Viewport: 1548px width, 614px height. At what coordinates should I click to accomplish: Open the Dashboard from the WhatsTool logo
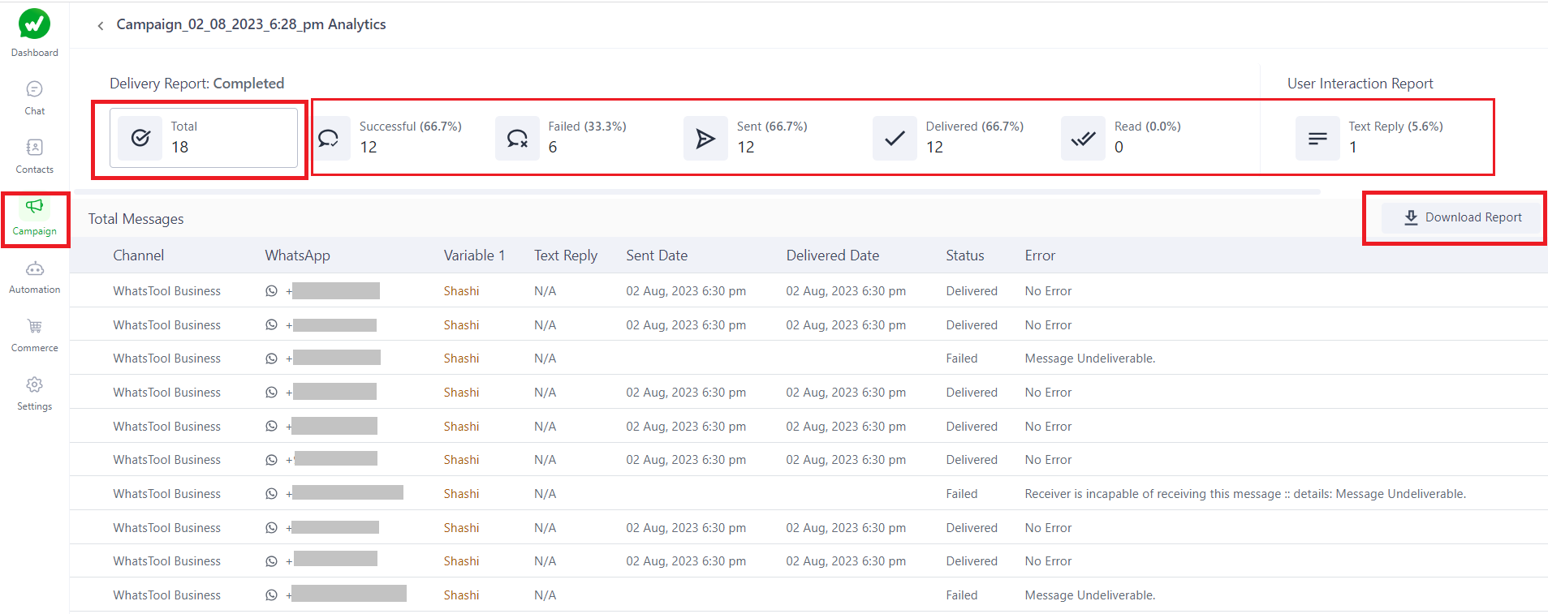tap(34, 32)
